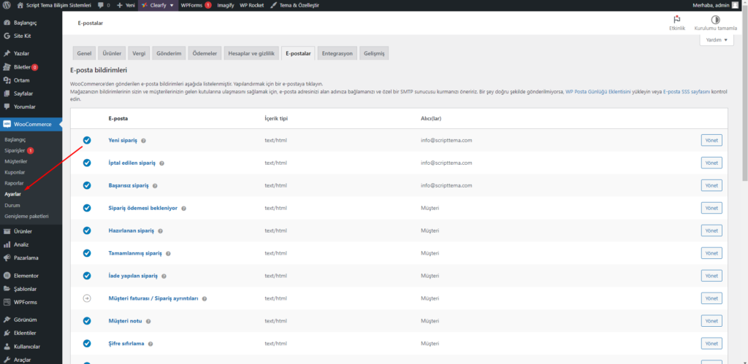Click help icon next to Tamamlanmış sipariş
748x364 pixels.
[169, 253]
